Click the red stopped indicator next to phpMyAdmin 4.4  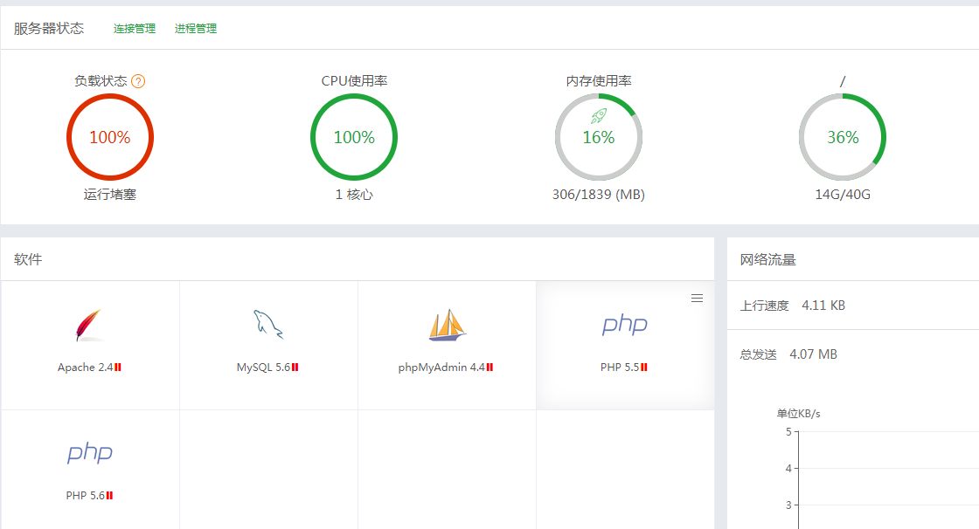click(490, 368)
